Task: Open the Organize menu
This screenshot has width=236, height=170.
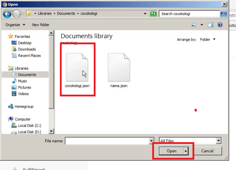Action: click(15, 25)
